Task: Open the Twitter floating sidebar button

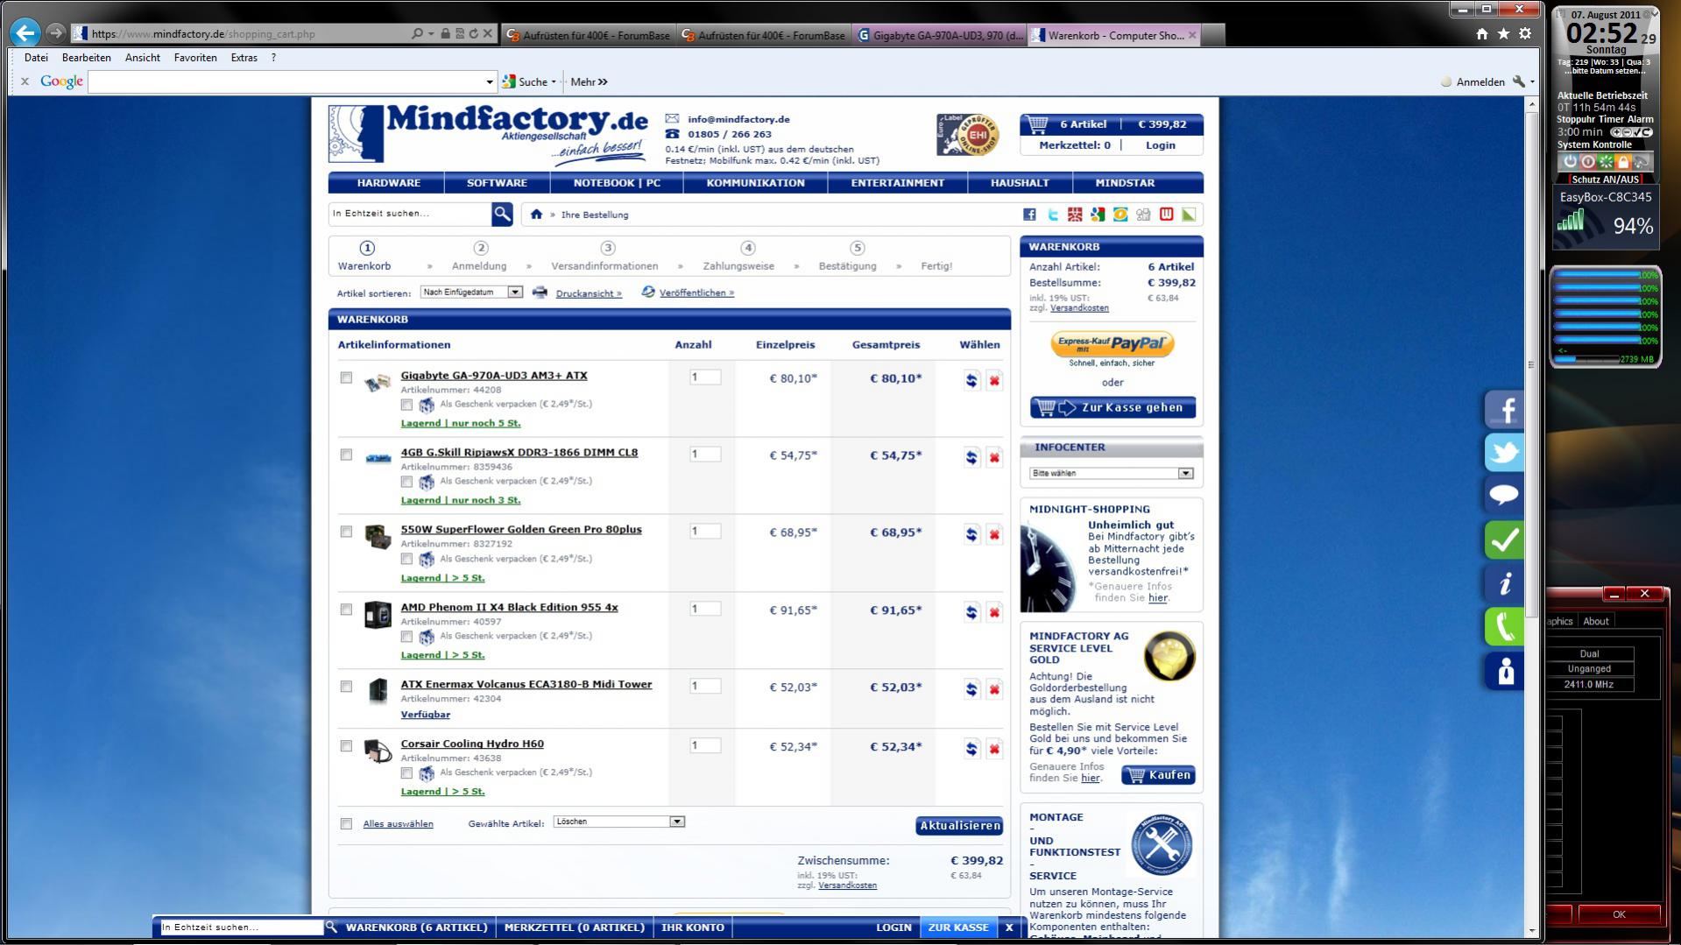Action: coord(1504,453)
